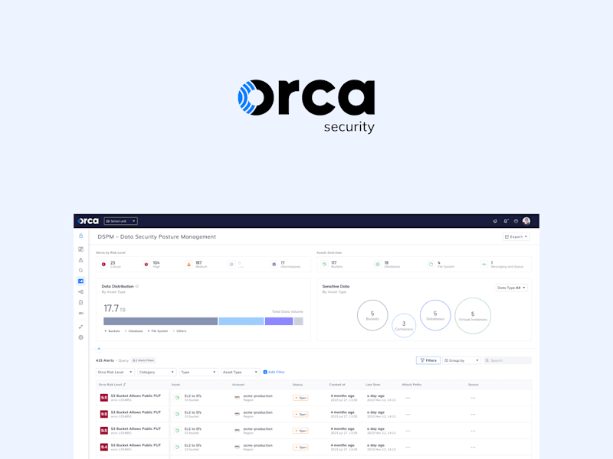The height and width of the screenshot is (459, 613).
Task: Click the Attack Paths column header
Action: pos(411,385)
